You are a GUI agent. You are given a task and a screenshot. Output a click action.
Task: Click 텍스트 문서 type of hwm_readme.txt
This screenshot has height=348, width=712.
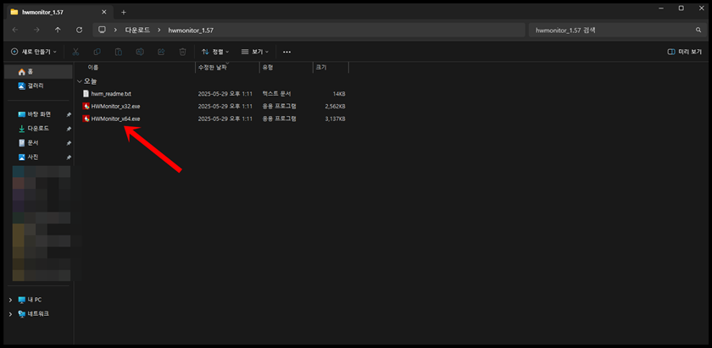276,93
